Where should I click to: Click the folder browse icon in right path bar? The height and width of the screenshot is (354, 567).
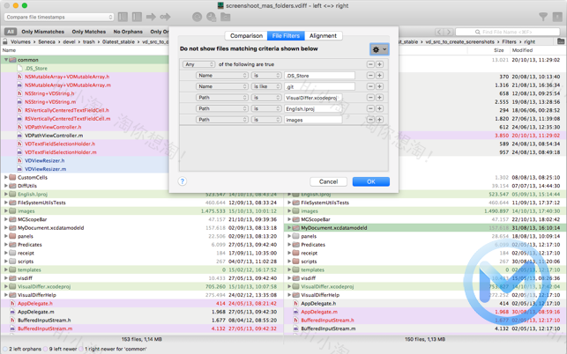561,41
